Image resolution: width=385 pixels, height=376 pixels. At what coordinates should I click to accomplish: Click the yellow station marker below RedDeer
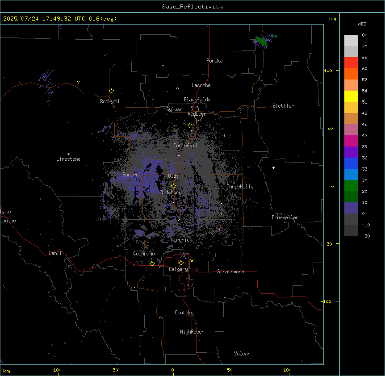190,125
